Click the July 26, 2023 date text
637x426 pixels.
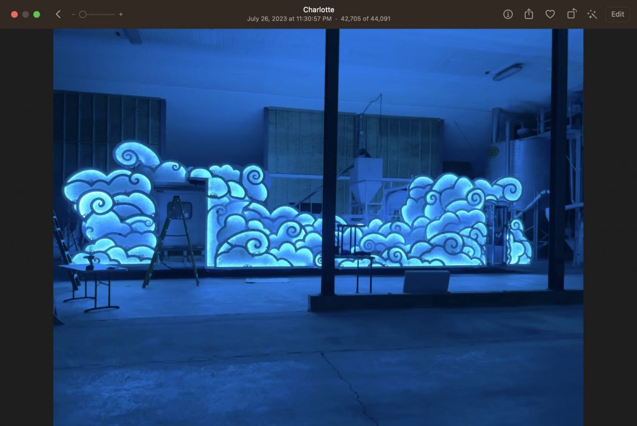pos(290,19)
